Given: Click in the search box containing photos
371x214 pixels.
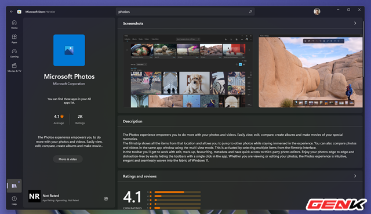Looking at the screenshot, I should point(185,12).
